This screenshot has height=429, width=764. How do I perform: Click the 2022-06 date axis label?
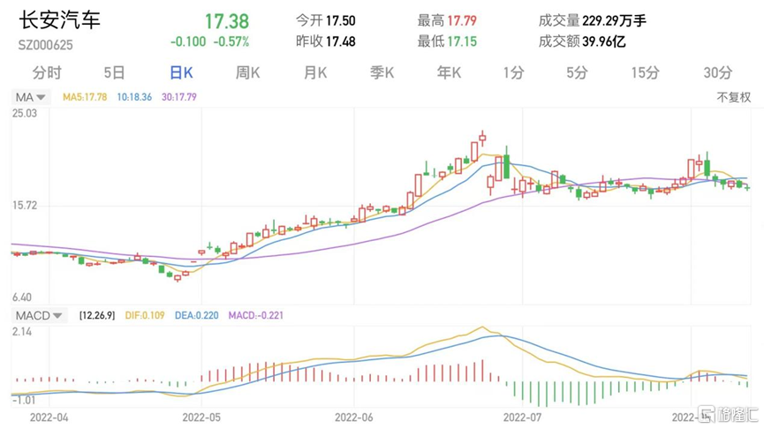(x=354, y=418)
